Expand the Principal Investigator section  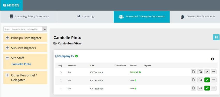point(7,38)
